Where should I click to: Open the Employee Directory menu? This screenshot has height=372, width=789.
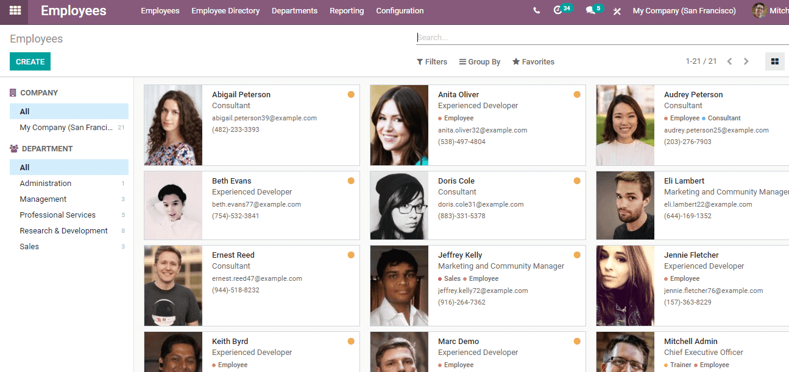[x=225, y=11]
